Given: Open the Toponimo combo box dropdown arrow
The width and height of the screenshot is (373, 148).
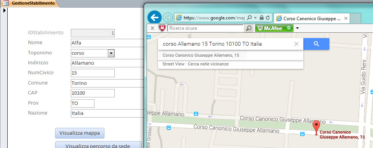Looking at the screenshot, I should 111,53.
